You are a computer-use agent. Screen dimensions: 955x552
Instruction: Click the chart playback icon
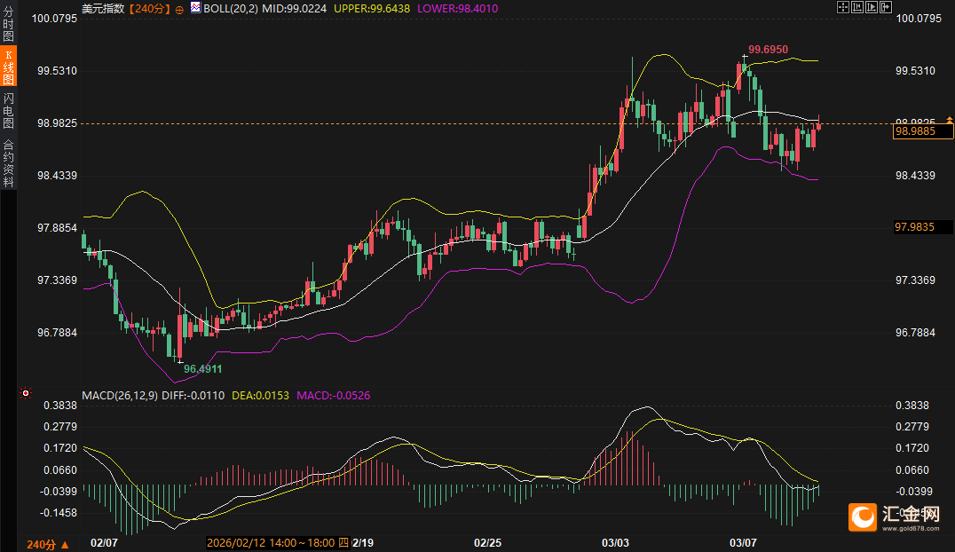click(x=871, y=7)
